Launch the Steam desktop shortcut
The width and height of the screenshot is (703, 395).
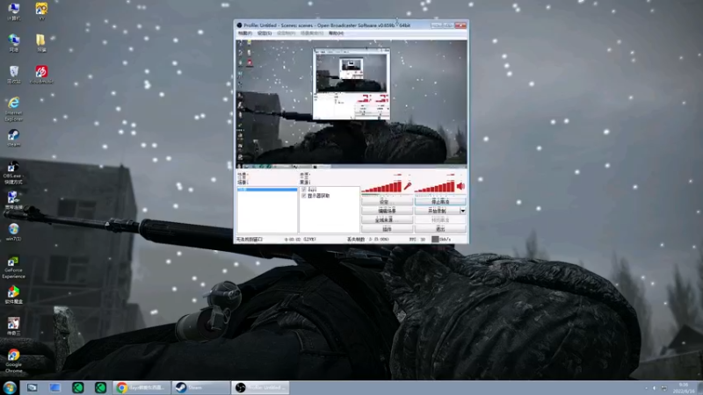(x=13, y=138)
